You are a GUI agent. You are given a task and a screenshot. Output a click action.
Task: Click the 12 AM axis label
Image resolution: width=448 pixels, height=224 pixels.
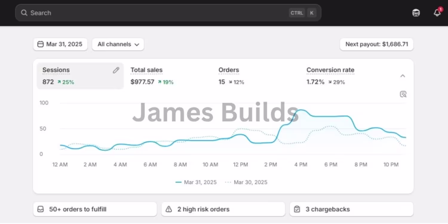[60, 165]
